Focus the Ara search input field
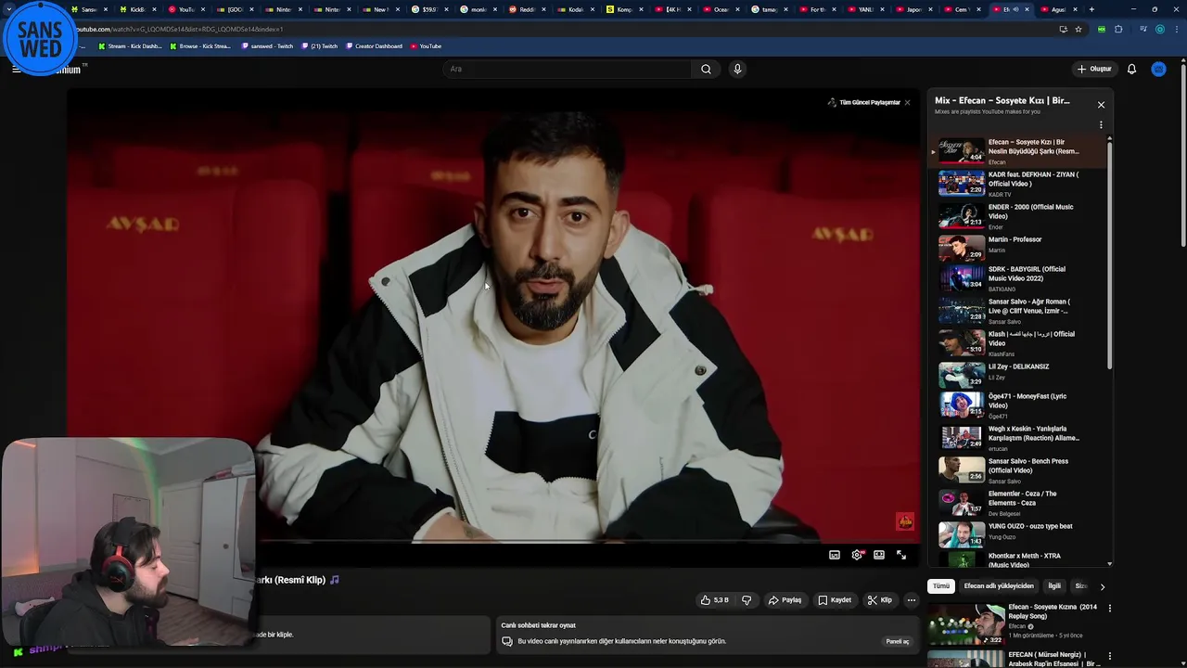The width and height of the screenshot is (1187, 668). tap(568, 69)
